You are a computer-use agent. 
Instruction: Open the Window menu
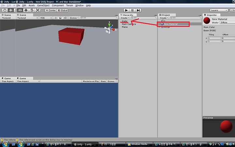coord(79,6)
